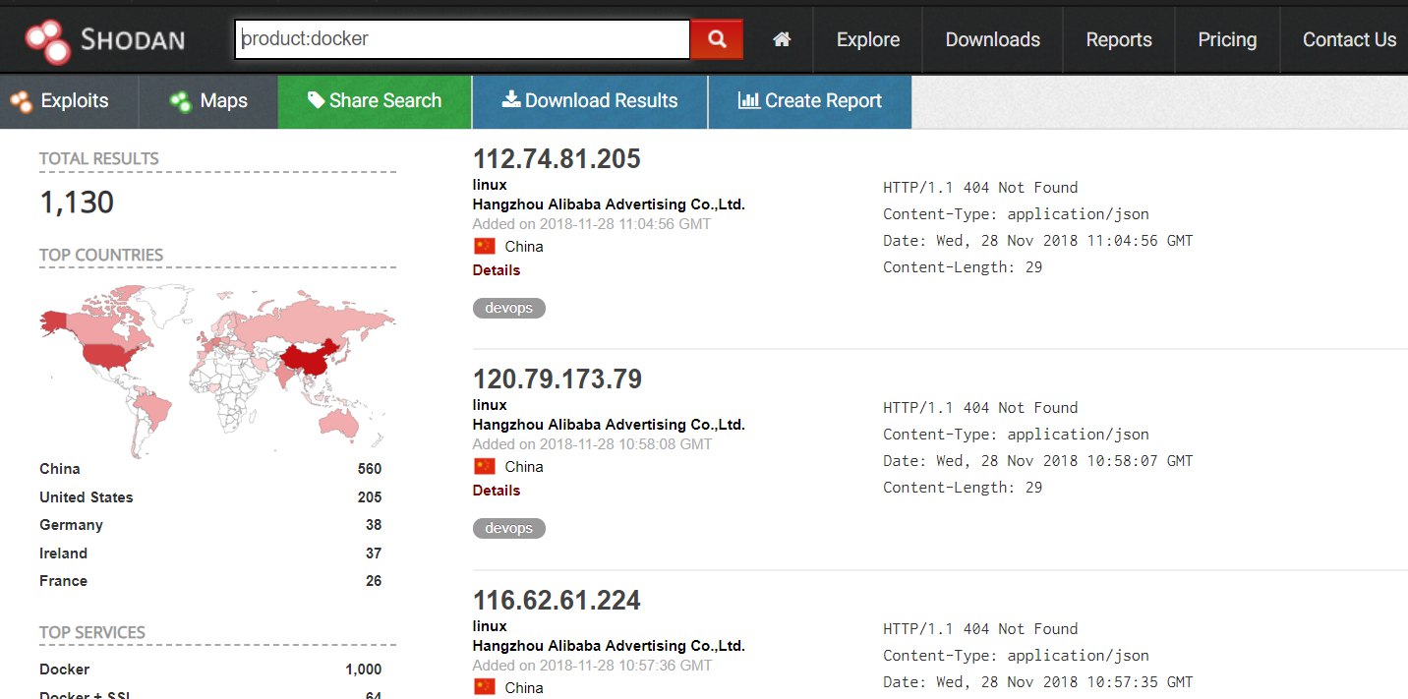Click Hangzhou Alibaba organization under 112.74.81.205

coord(609,204)
